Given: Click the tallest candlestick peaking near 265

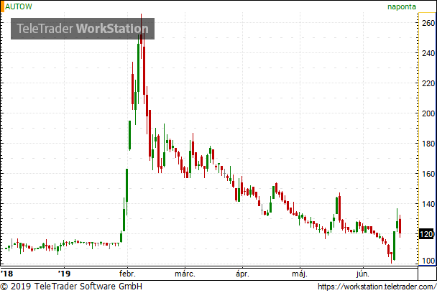Looking at the screenshot, I should (142, 36).
